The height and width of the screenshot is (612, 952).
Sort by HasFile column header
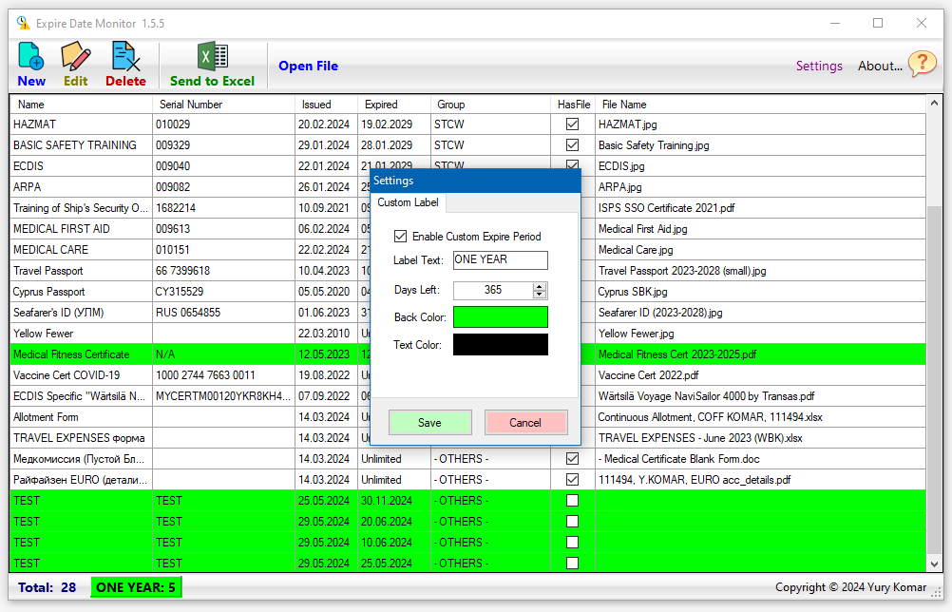tap(573, 105)
